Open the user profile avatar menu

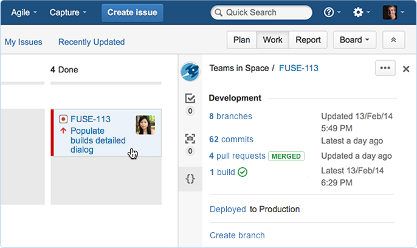click(x=393, y=12)
